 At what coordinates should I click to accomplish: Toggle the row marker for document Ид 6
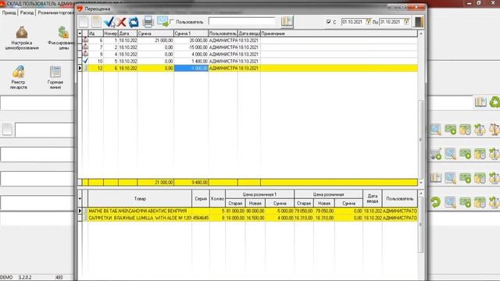coord(85,40)
